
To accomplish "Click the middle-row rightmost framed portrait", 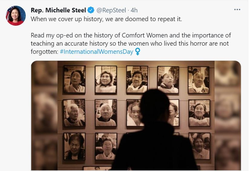I will 199,113.
